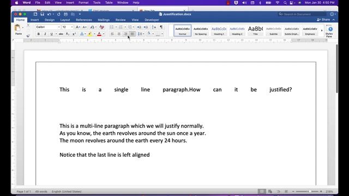Apply the No Spacing style
349x196 pixels.
201,30
